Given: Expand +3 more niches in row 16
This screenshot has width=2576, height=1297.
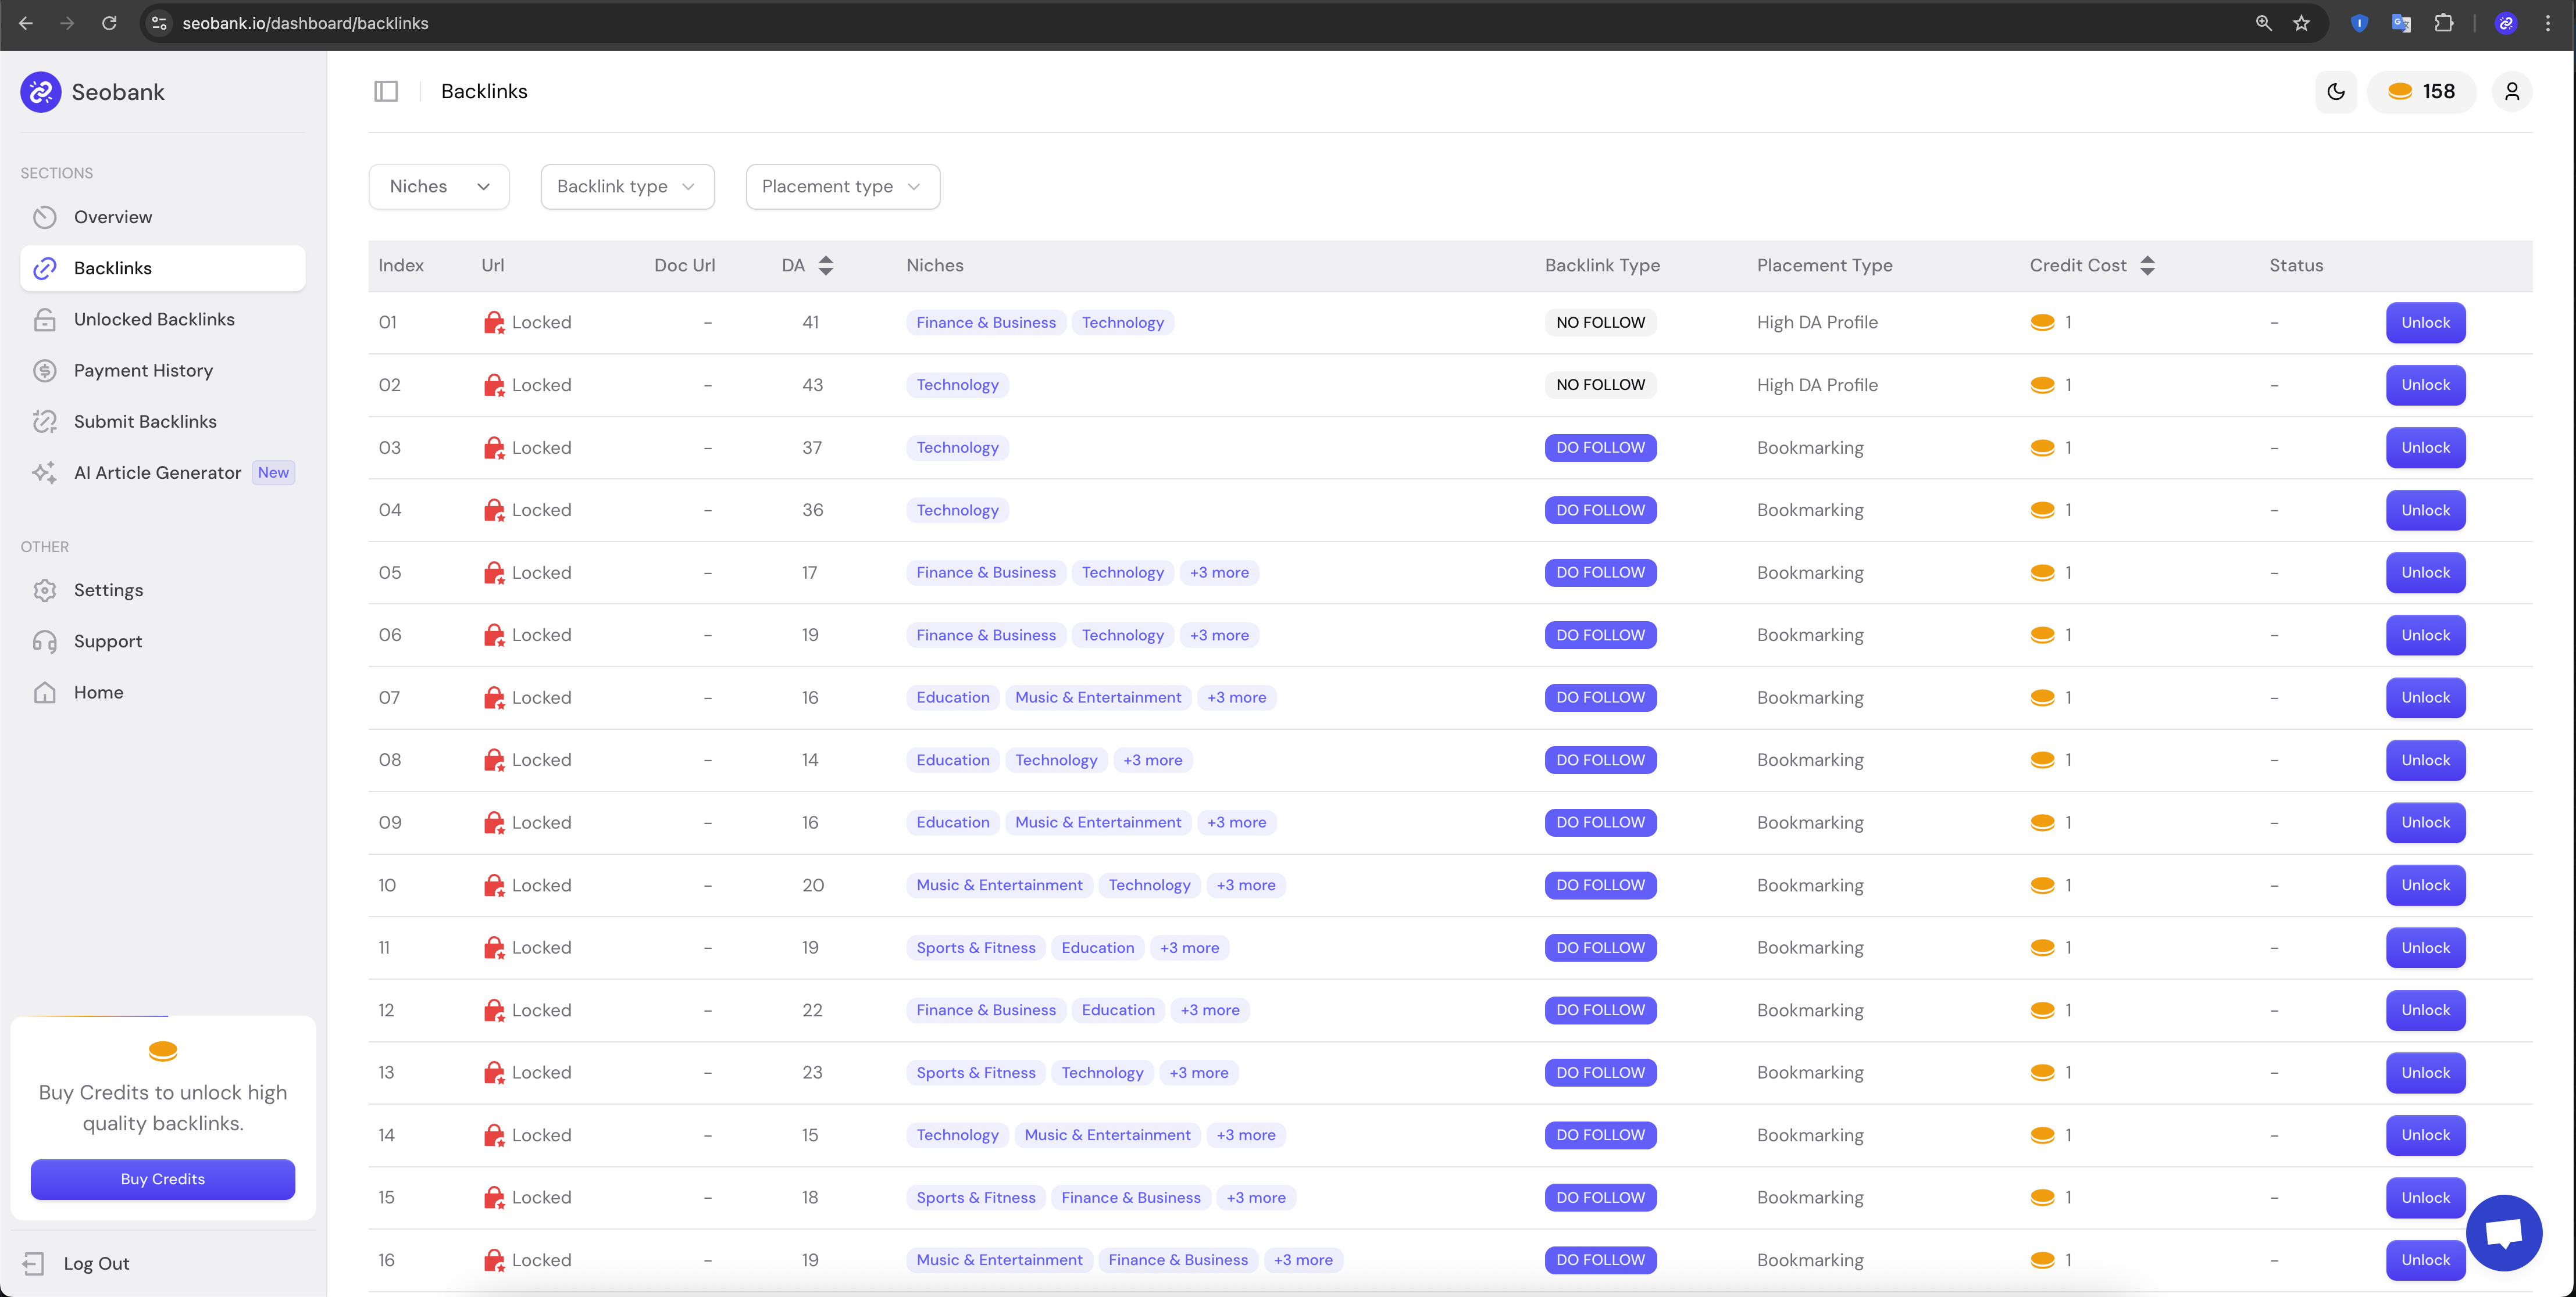Looking at the screenshot, I should click(x=1303, y=1260).
